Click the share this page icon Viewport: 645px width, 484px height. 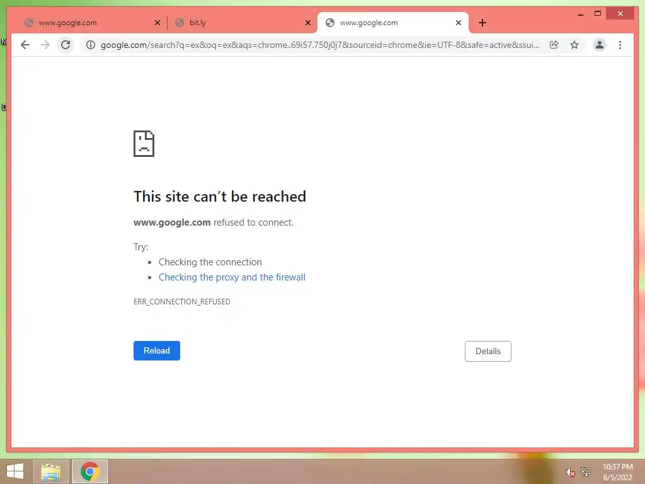(554, 45)
